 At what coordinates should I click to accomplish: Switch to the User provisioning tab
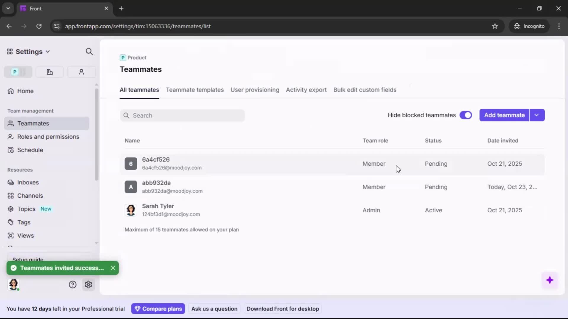point(255,90)
